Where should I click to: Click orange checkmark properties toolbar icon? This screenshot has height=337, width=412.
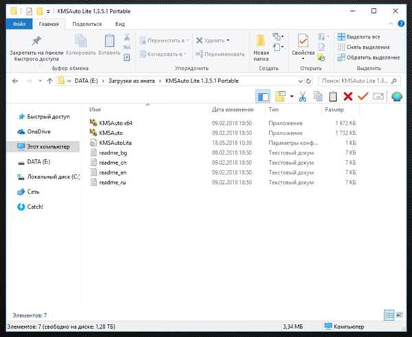click(363, 96)
